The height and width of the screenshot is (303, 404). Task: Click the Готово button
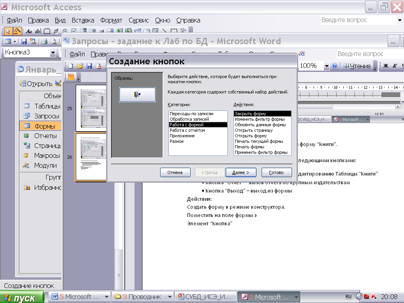click(x=277, y=172)
